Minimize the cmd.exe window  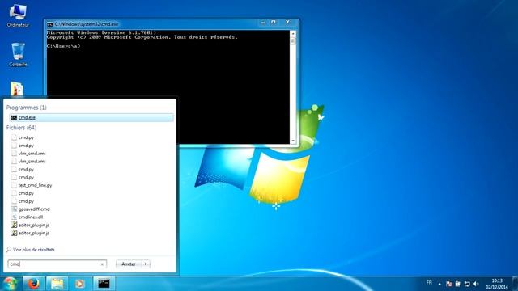[263, 23]
